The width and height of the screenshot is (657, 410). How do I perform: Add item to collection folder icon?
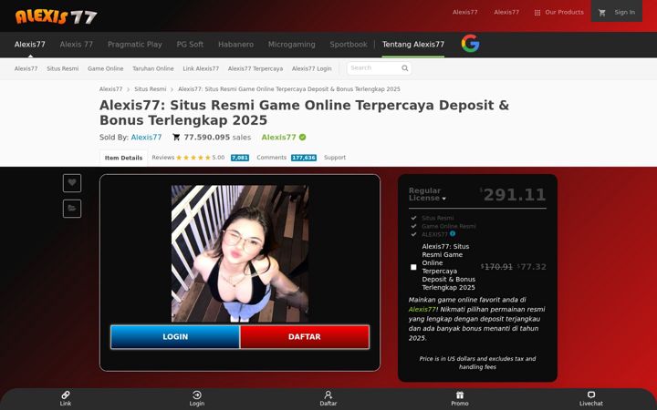[72, 209]
